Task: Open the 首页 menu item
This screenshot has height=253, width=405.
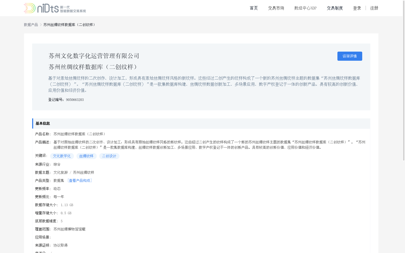Action: (254, 8)
